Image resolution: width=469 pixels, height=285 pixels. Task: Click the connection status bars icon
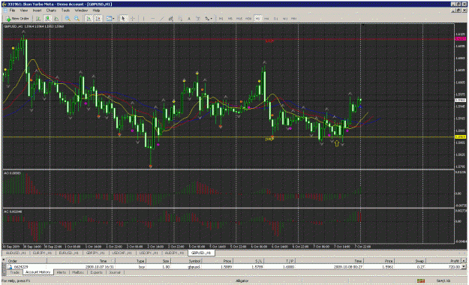tap(421, 280)
